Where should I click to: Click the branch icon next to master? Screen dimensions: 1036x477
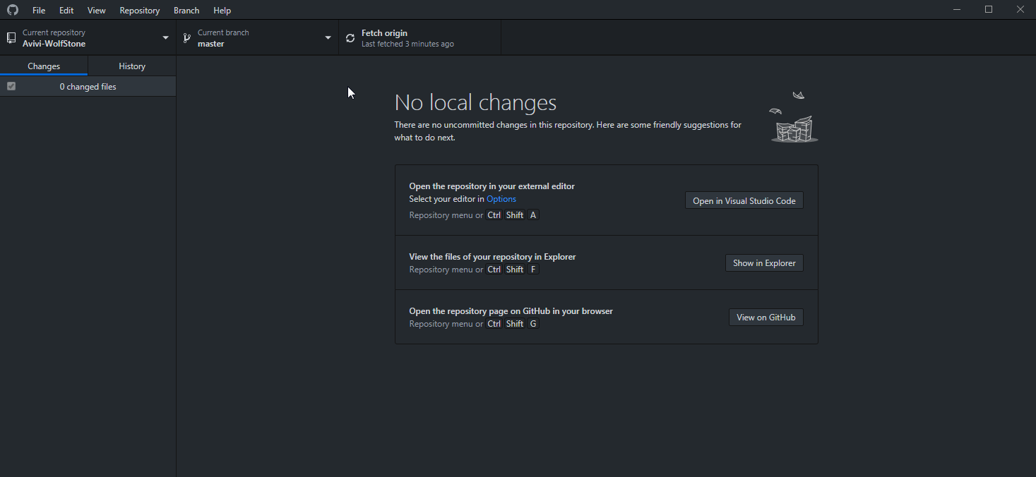186,38
